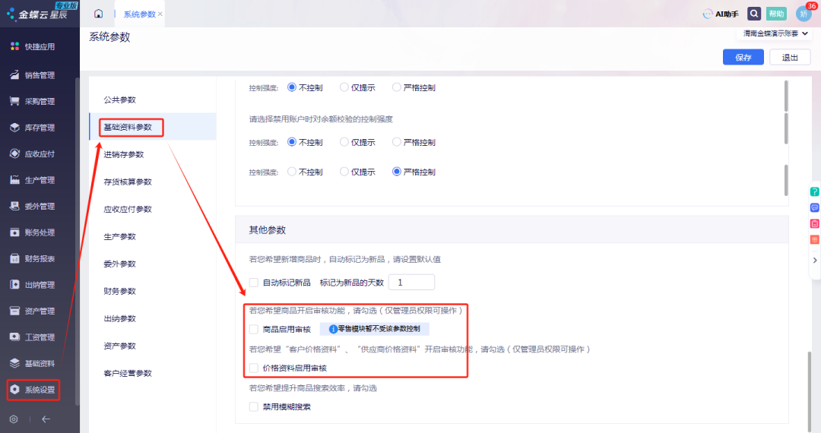Enable 商品启用审核 checkbox

pyautogui.click(x=254, y=329)
